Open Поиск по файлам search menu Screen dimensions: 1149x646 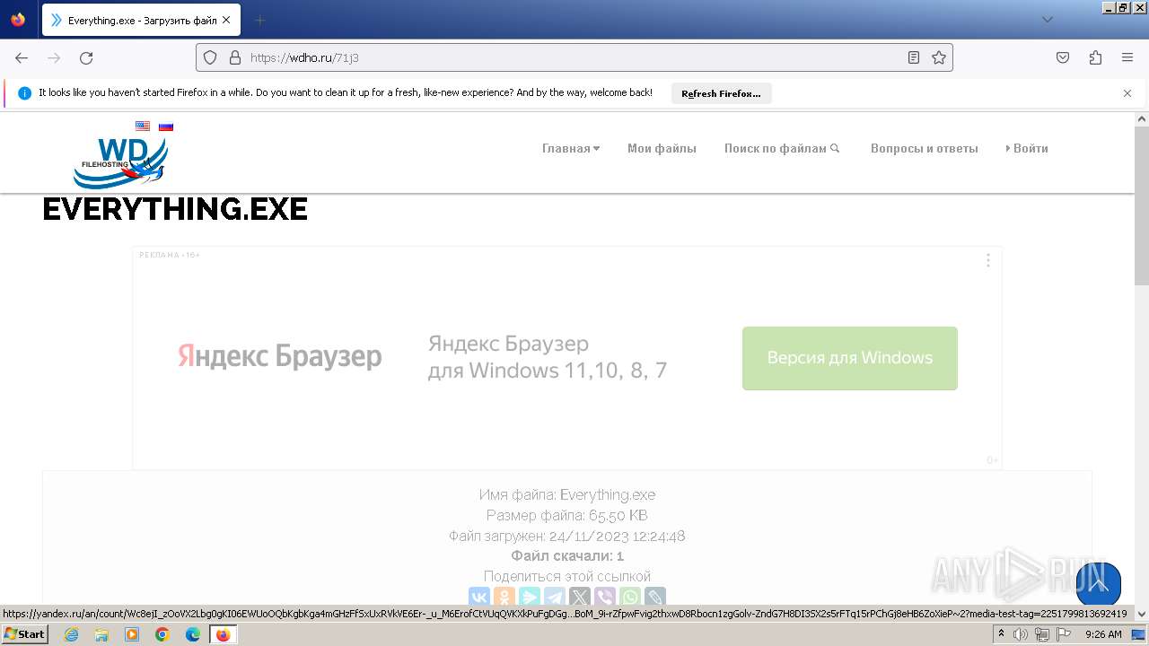tap(782, 148)
